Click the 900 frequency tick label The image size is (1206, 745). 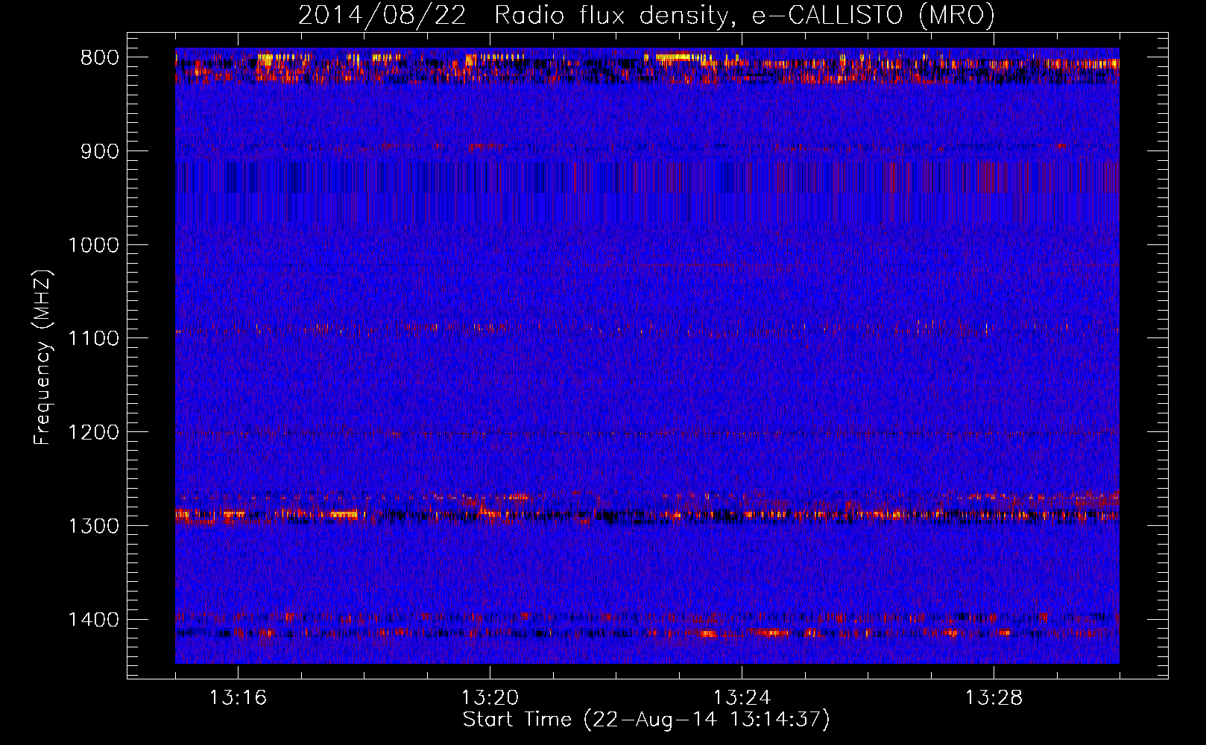point(99,152)
